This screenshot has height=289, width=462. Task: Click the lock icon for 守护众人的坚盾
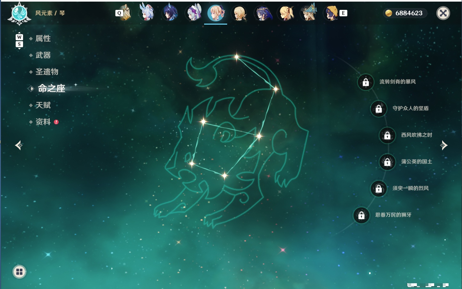tap(379, 109)
